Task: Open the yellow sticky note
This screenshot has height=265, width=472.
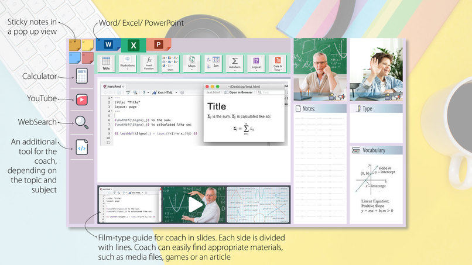Action: click(x=88, y=45)
